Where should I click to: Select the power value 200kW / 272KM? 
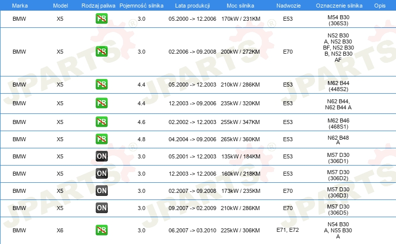point(240,52)
